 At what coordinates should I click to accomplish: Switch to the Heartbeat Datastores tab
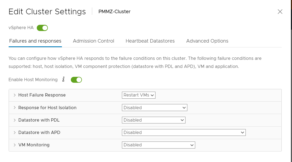pyautogui.click(x=150, y=41)
